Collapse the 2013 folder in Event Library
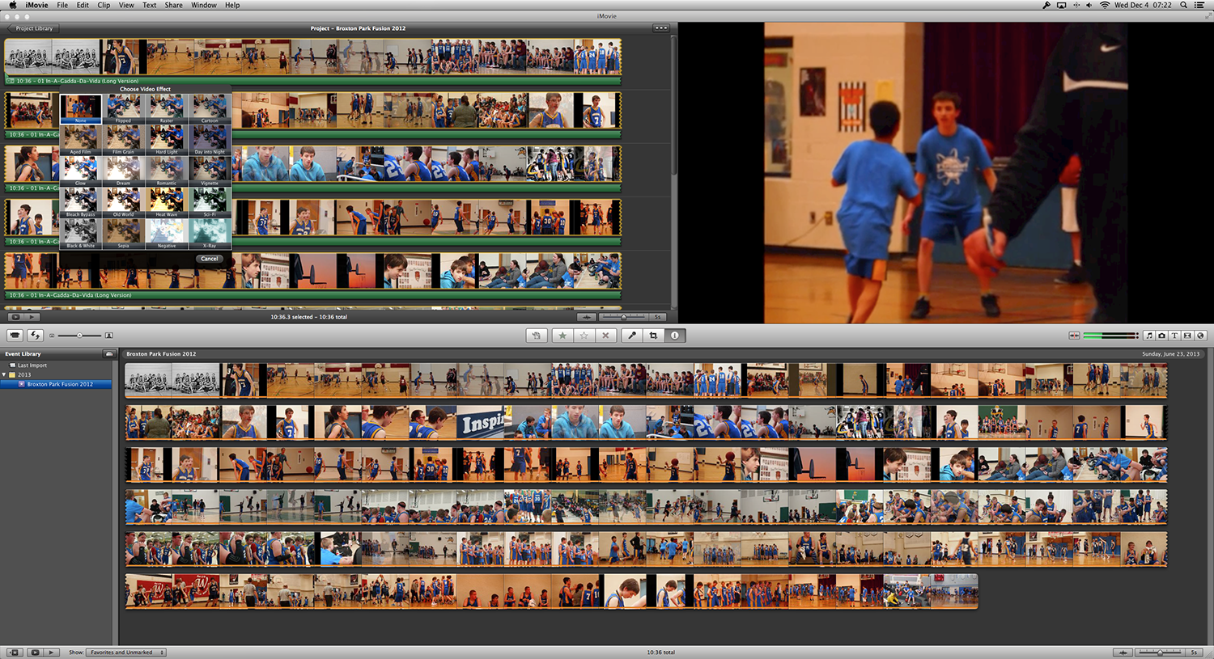 pos(5,375)
